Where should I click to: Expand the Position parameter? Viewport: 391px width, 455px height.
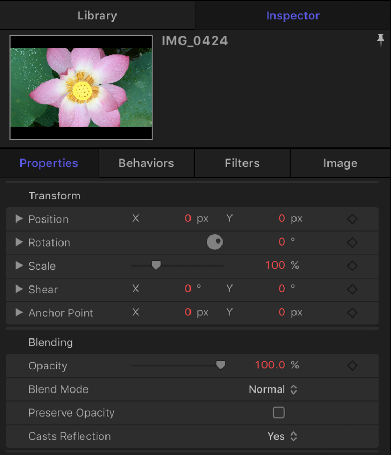(19, 218)
